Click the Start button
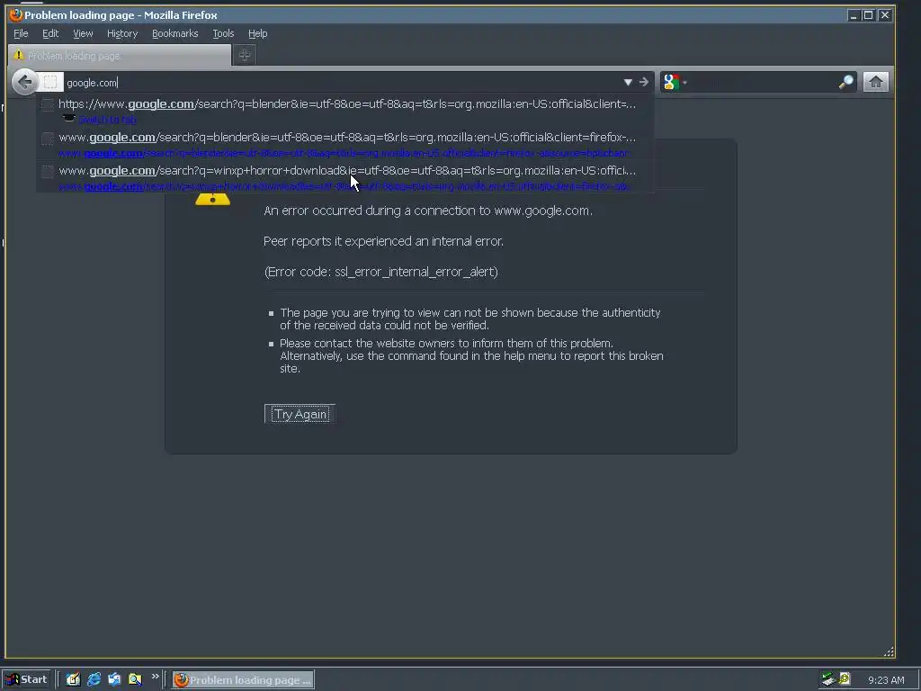This screenshot has width=921, height=691. click(27, 679)
